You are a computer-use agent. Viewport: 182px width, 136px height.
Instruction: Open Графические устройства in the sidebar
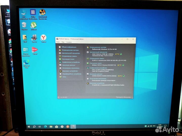click(71, 62)
